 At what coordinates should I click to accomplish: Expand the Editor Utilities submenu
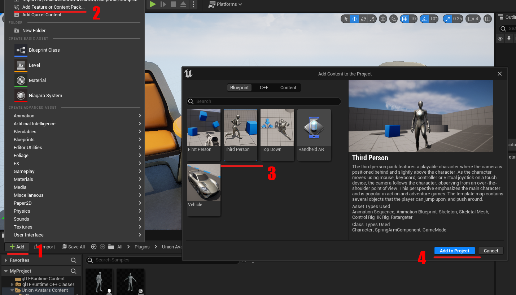tap(74, 148)
